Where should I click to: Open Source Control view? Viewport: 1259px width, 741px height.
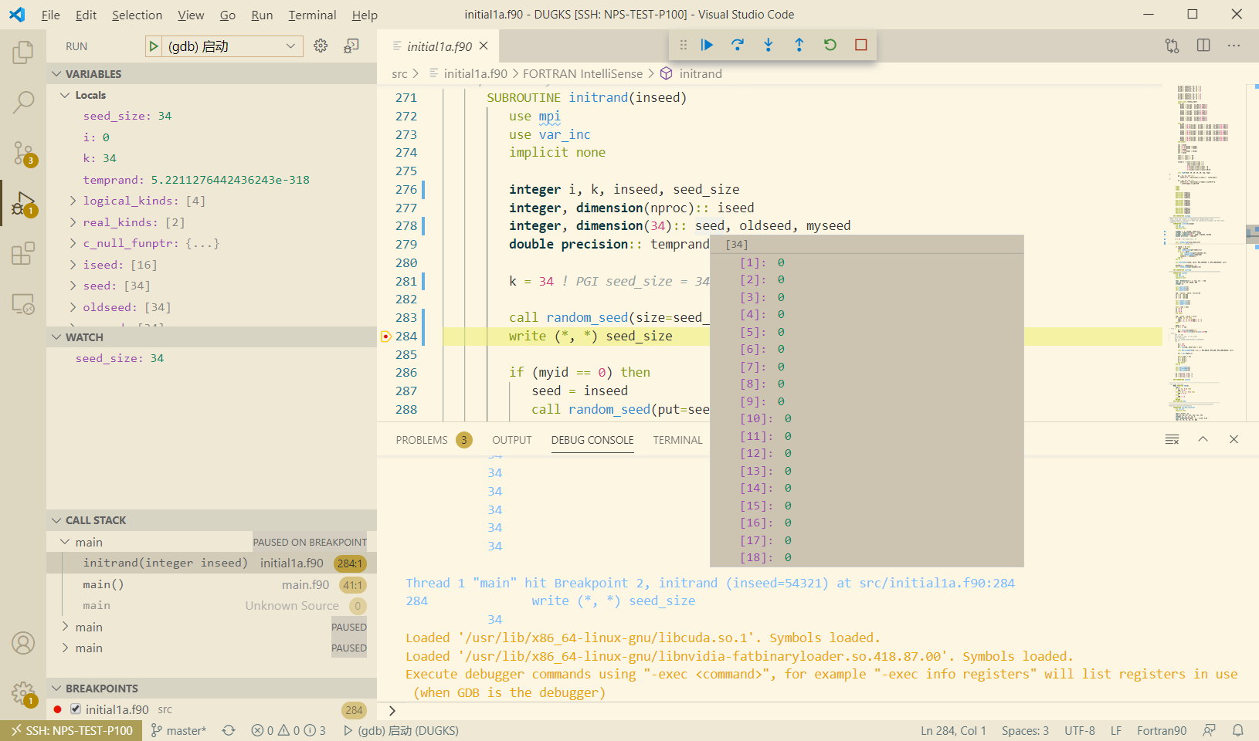23,153
